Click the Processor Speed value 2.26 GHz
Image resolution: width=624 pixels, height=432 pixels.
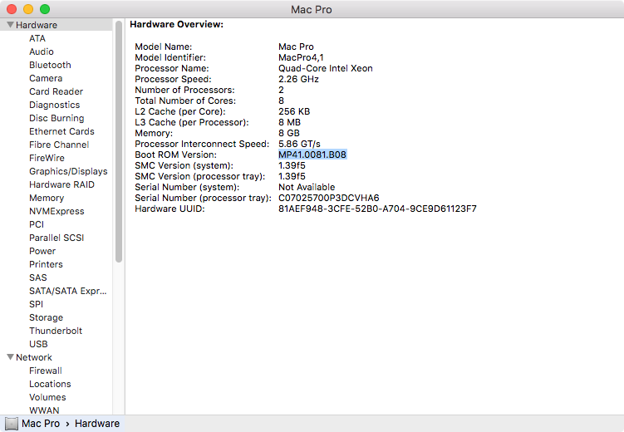[x=298, y=79]
